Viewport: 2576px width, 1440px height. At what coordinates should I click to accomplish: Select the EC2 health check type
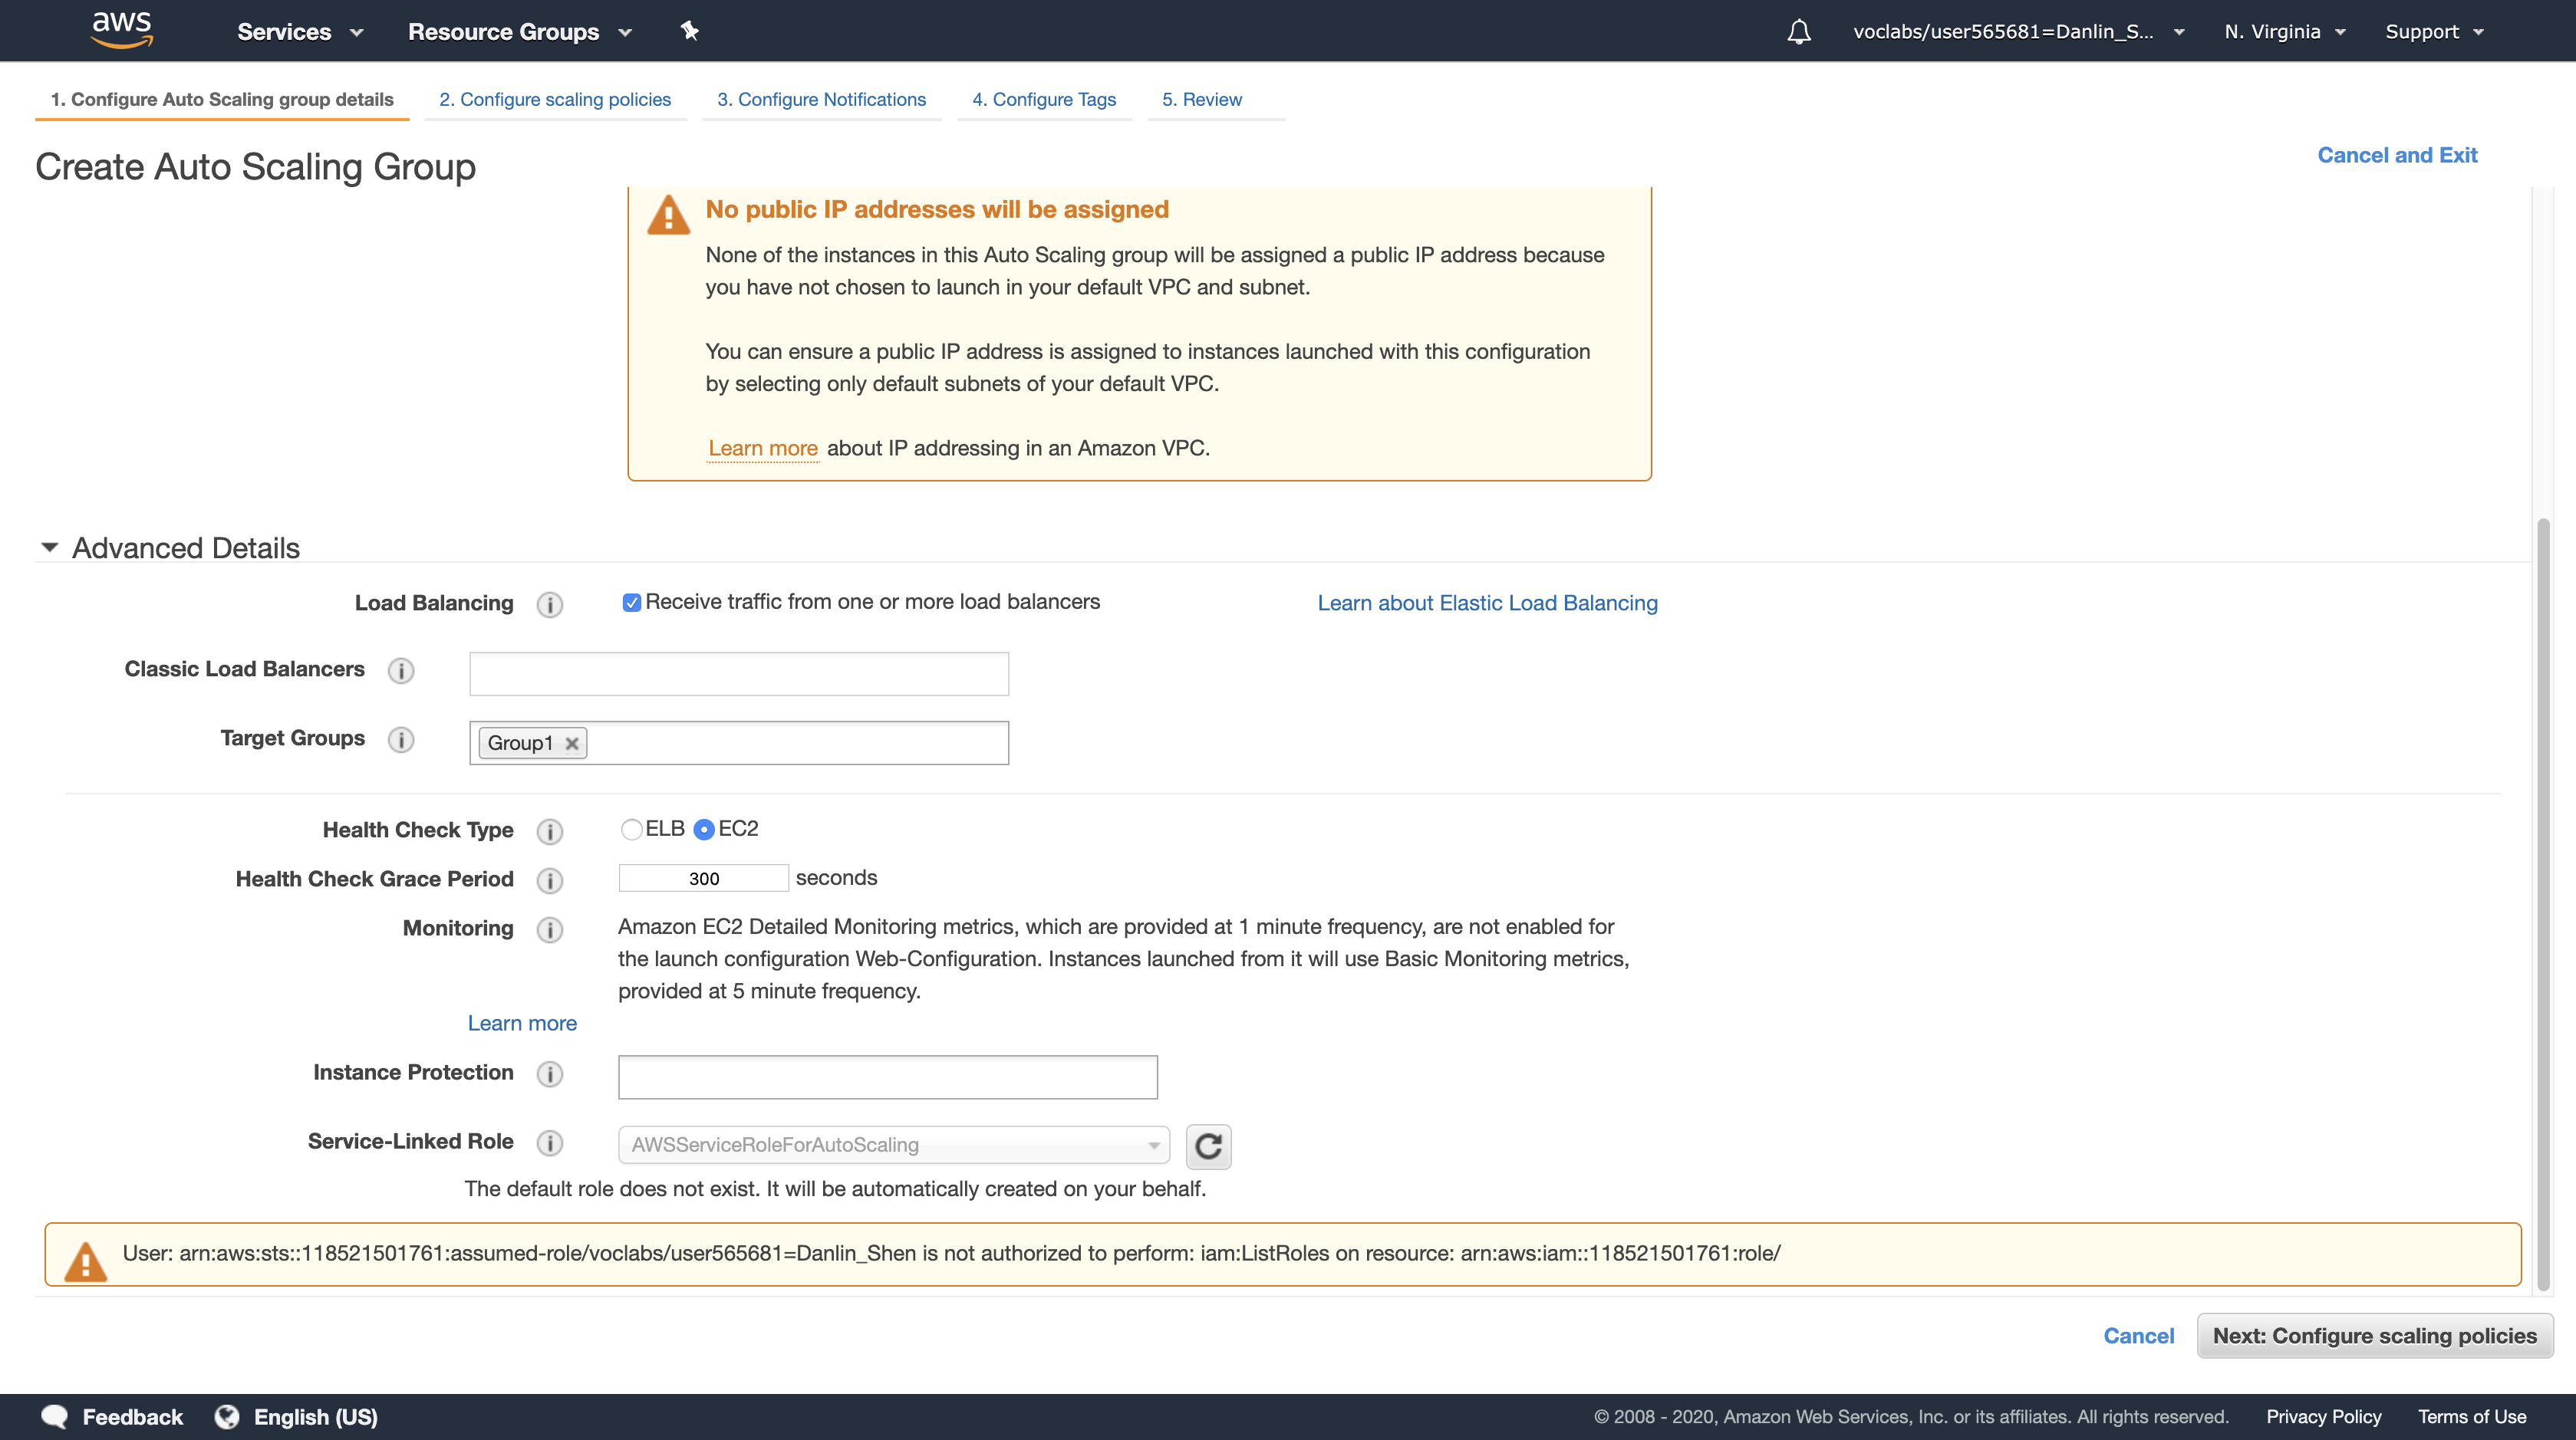[704, 830]
